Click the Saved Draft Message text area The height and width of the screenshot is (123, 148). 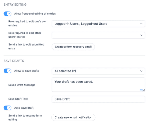[98, 85]
